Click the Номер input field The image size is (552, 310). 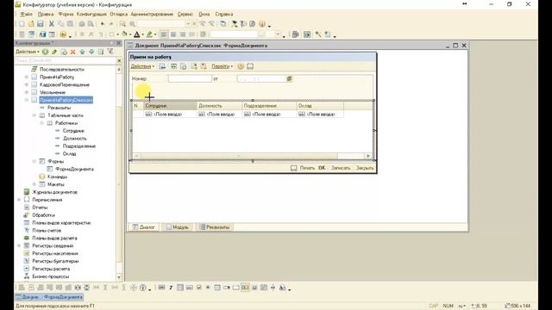pyautogui.click(x=190, y=79)
